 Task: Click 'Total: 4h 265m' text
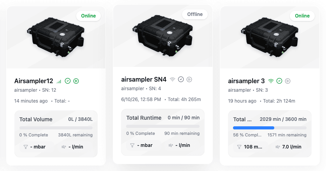(184, 99)
